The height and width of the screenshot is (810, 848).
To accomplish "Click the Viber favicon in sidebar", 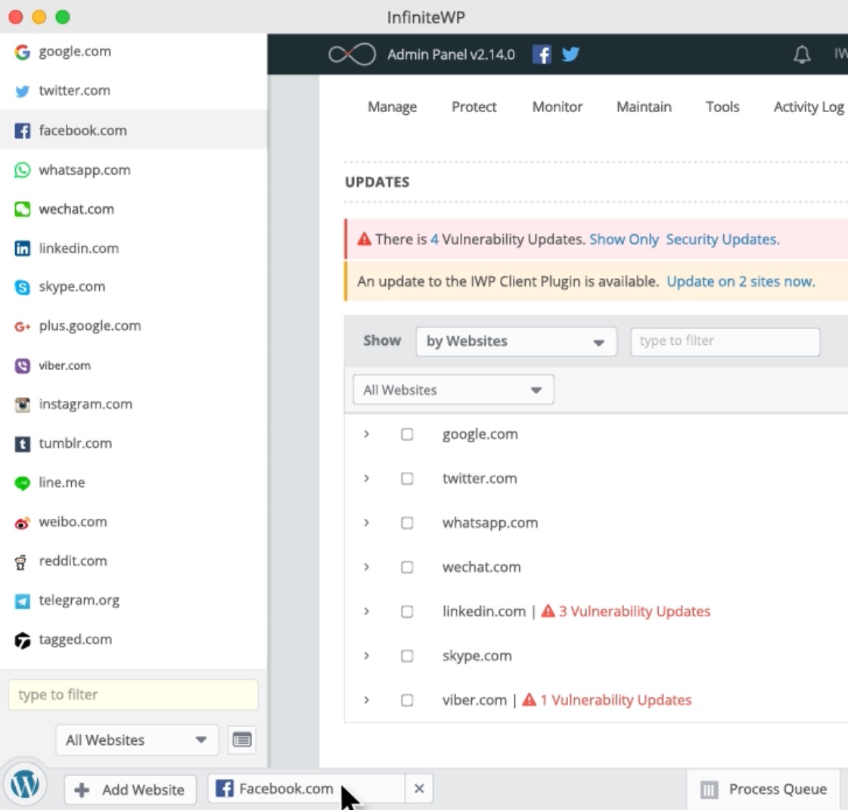I will pos(22,365).
